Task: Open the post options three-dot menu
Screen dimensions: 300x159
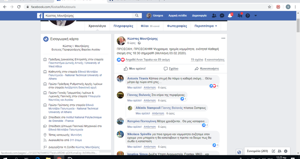Action: tap(223, 38)
